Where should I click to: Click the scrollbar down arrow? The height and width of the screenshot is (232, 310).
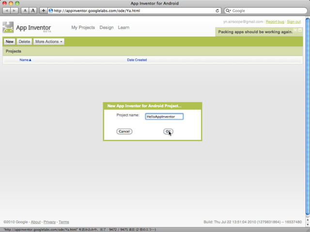[308, 224]
